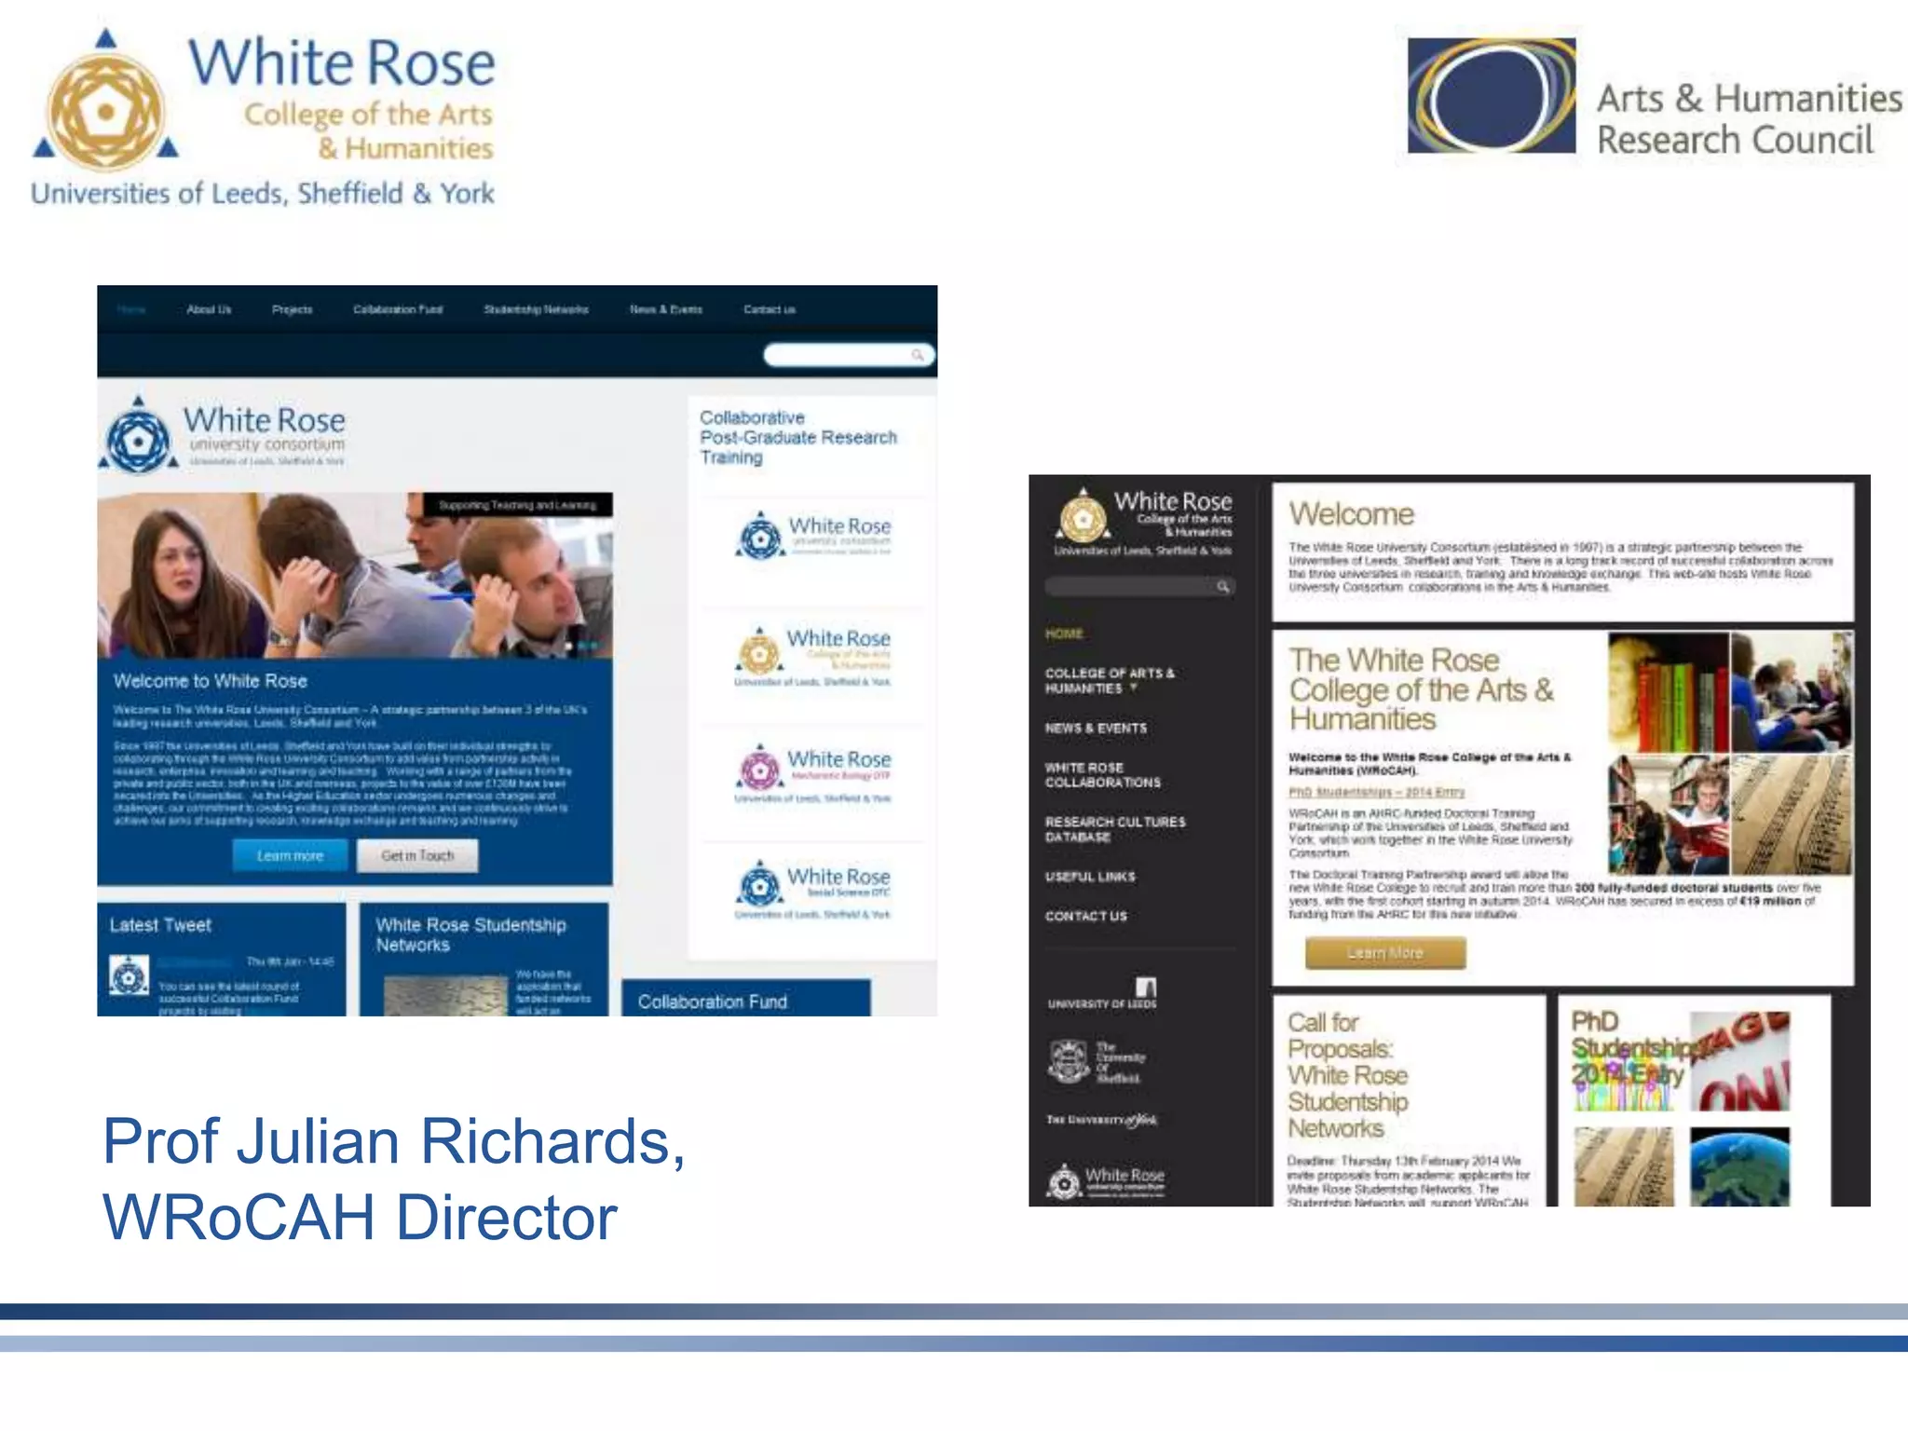Click the gold Learn More button
The width and height of the screenshot is (1908, 1431).
(1384, 953)
